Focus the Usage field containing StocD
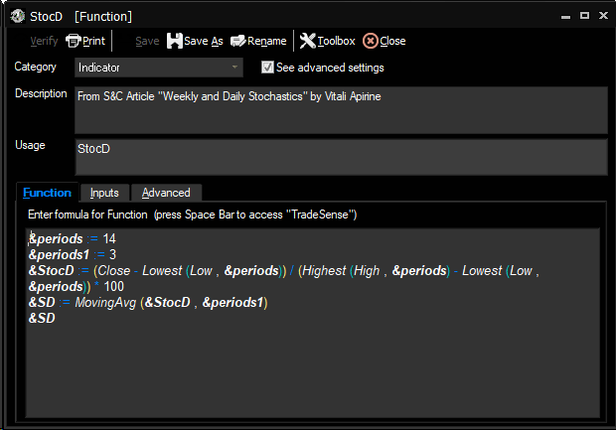This screenshot has height=430, width=616. pos(340,156)
